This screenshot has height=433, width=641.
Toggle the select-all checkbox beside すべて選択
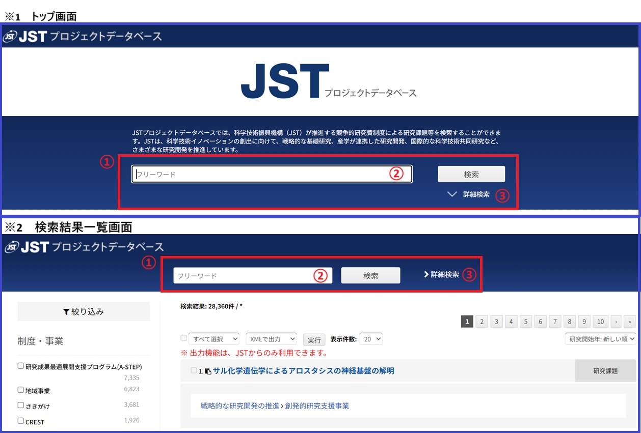click(x=183, y=338)
